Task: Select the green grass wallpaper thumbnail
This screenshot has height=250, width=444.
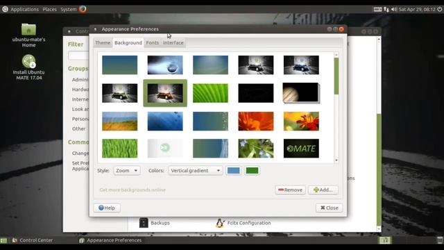Action: coord(120,148)
